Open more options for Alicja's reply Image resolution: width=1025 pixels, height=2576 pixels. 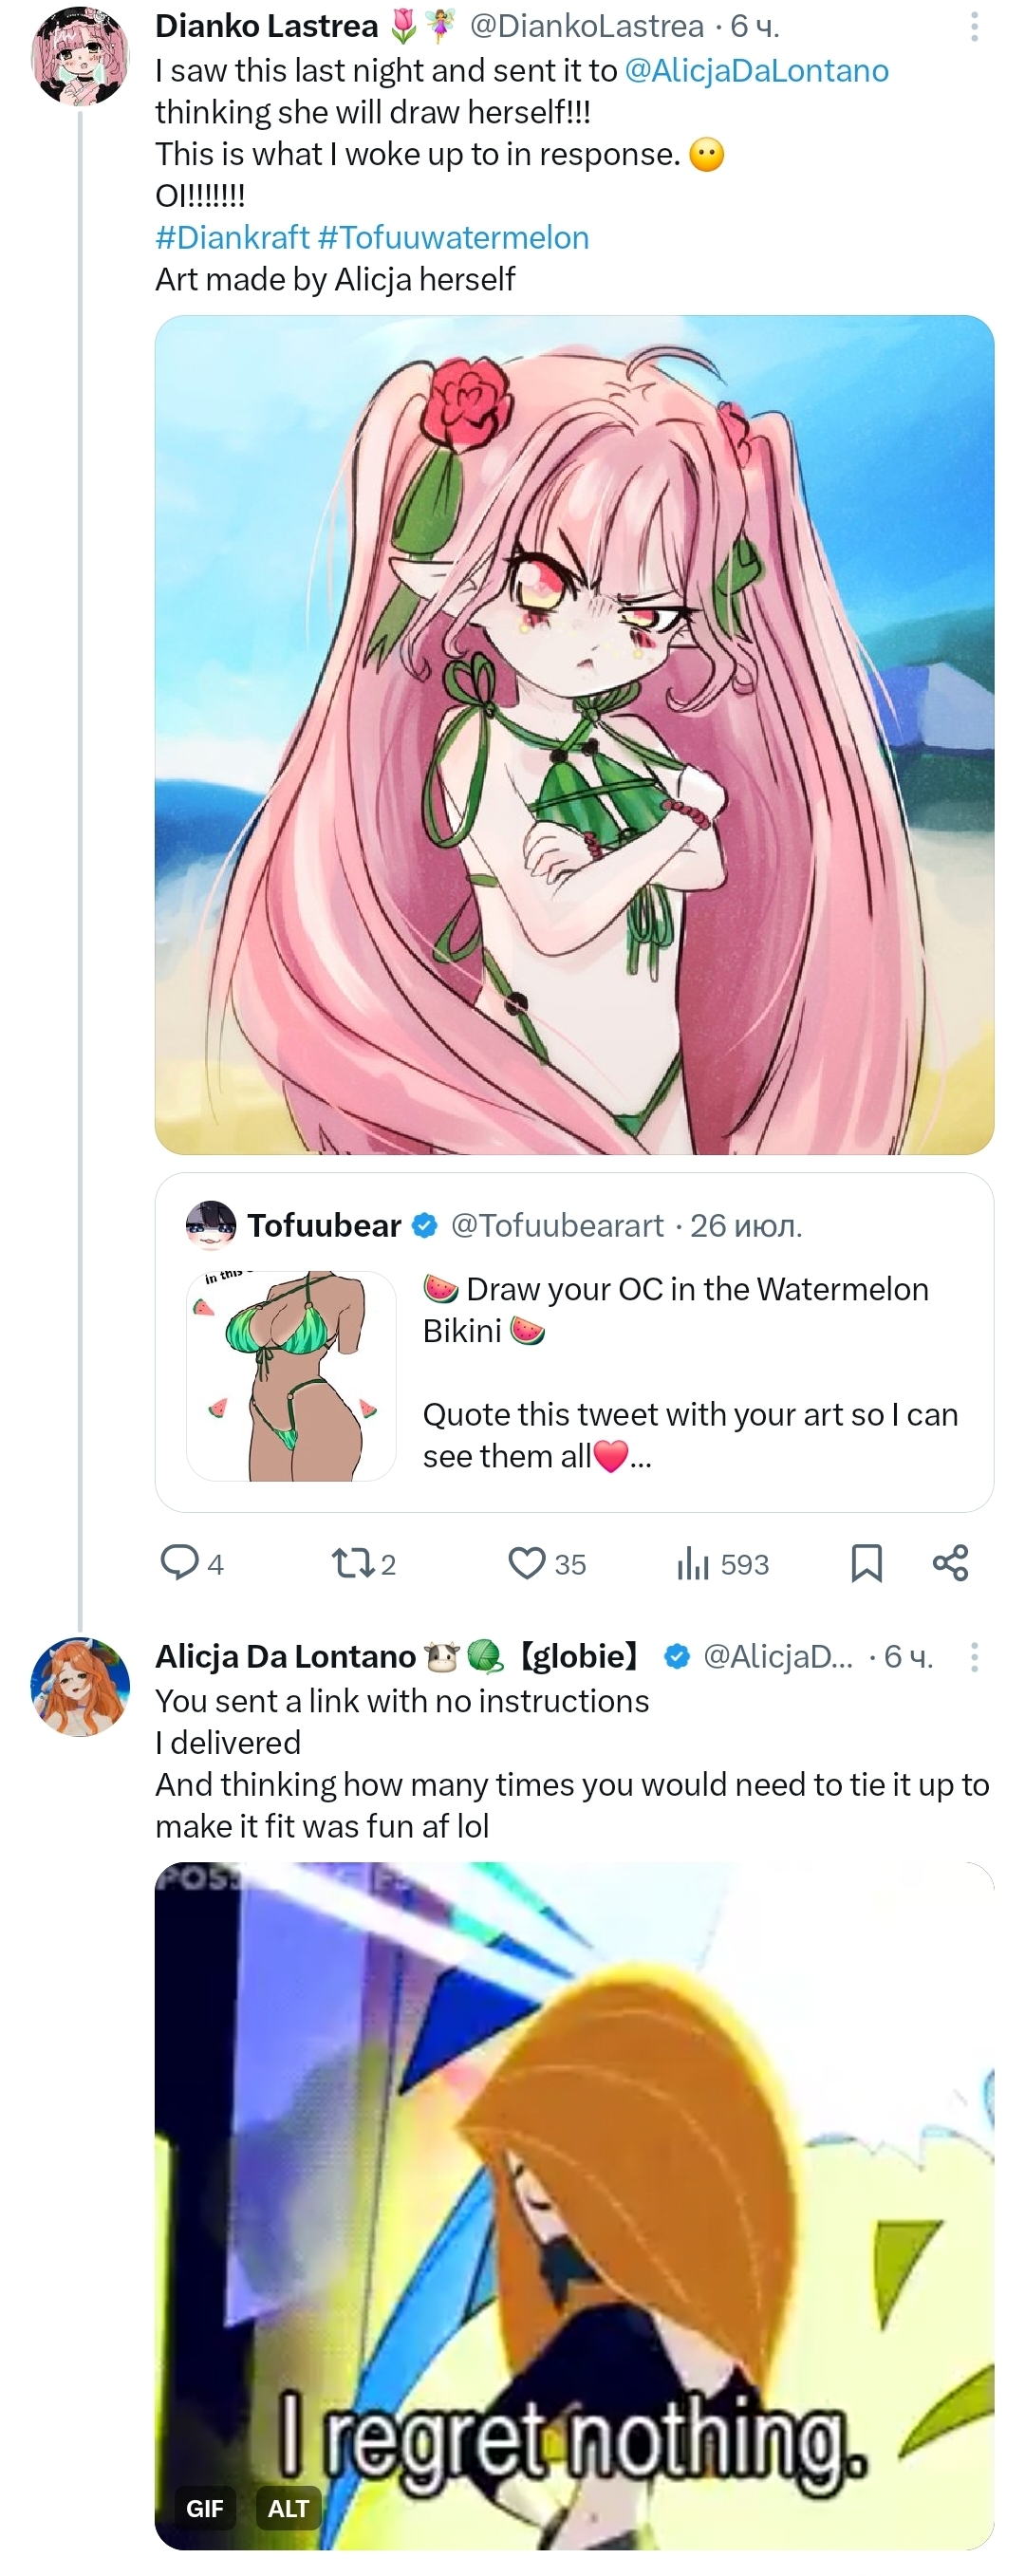click(973, 1657)
